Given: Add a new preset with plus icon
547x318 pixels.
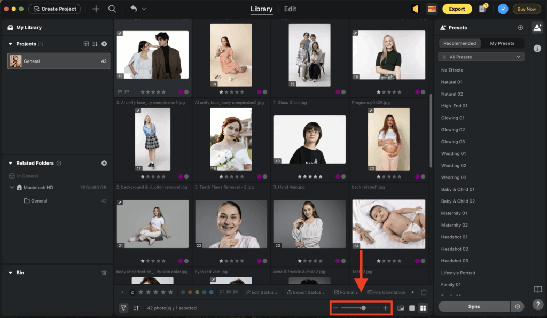Looking at the screenshot, I should 520,28.
